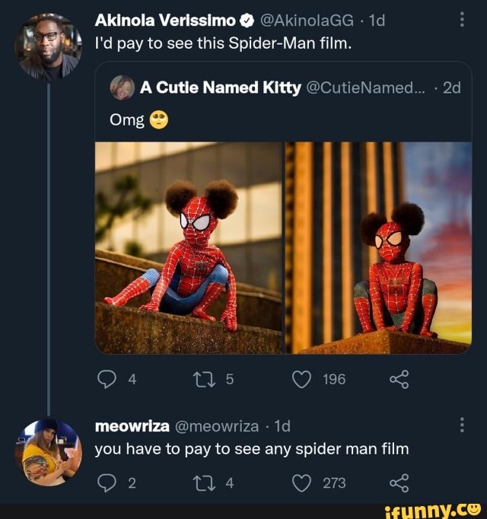The width and height of the screenshot is (487, 519).
Task: Like meowriza's reply with 273 likes
Action: (x=302, y=482)
